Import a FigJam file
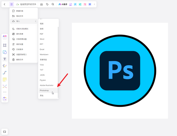 pos(48,80)
